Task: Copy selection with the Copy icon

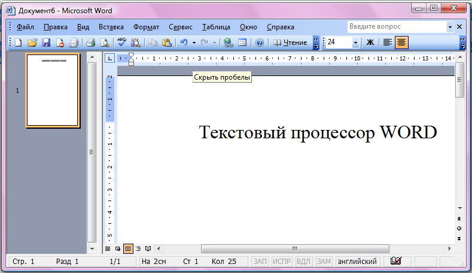Action: (153, 43)
